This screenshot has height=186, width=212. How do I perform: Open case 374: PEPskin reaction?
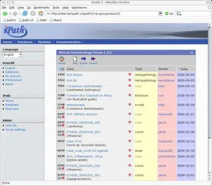coord(82,114)
